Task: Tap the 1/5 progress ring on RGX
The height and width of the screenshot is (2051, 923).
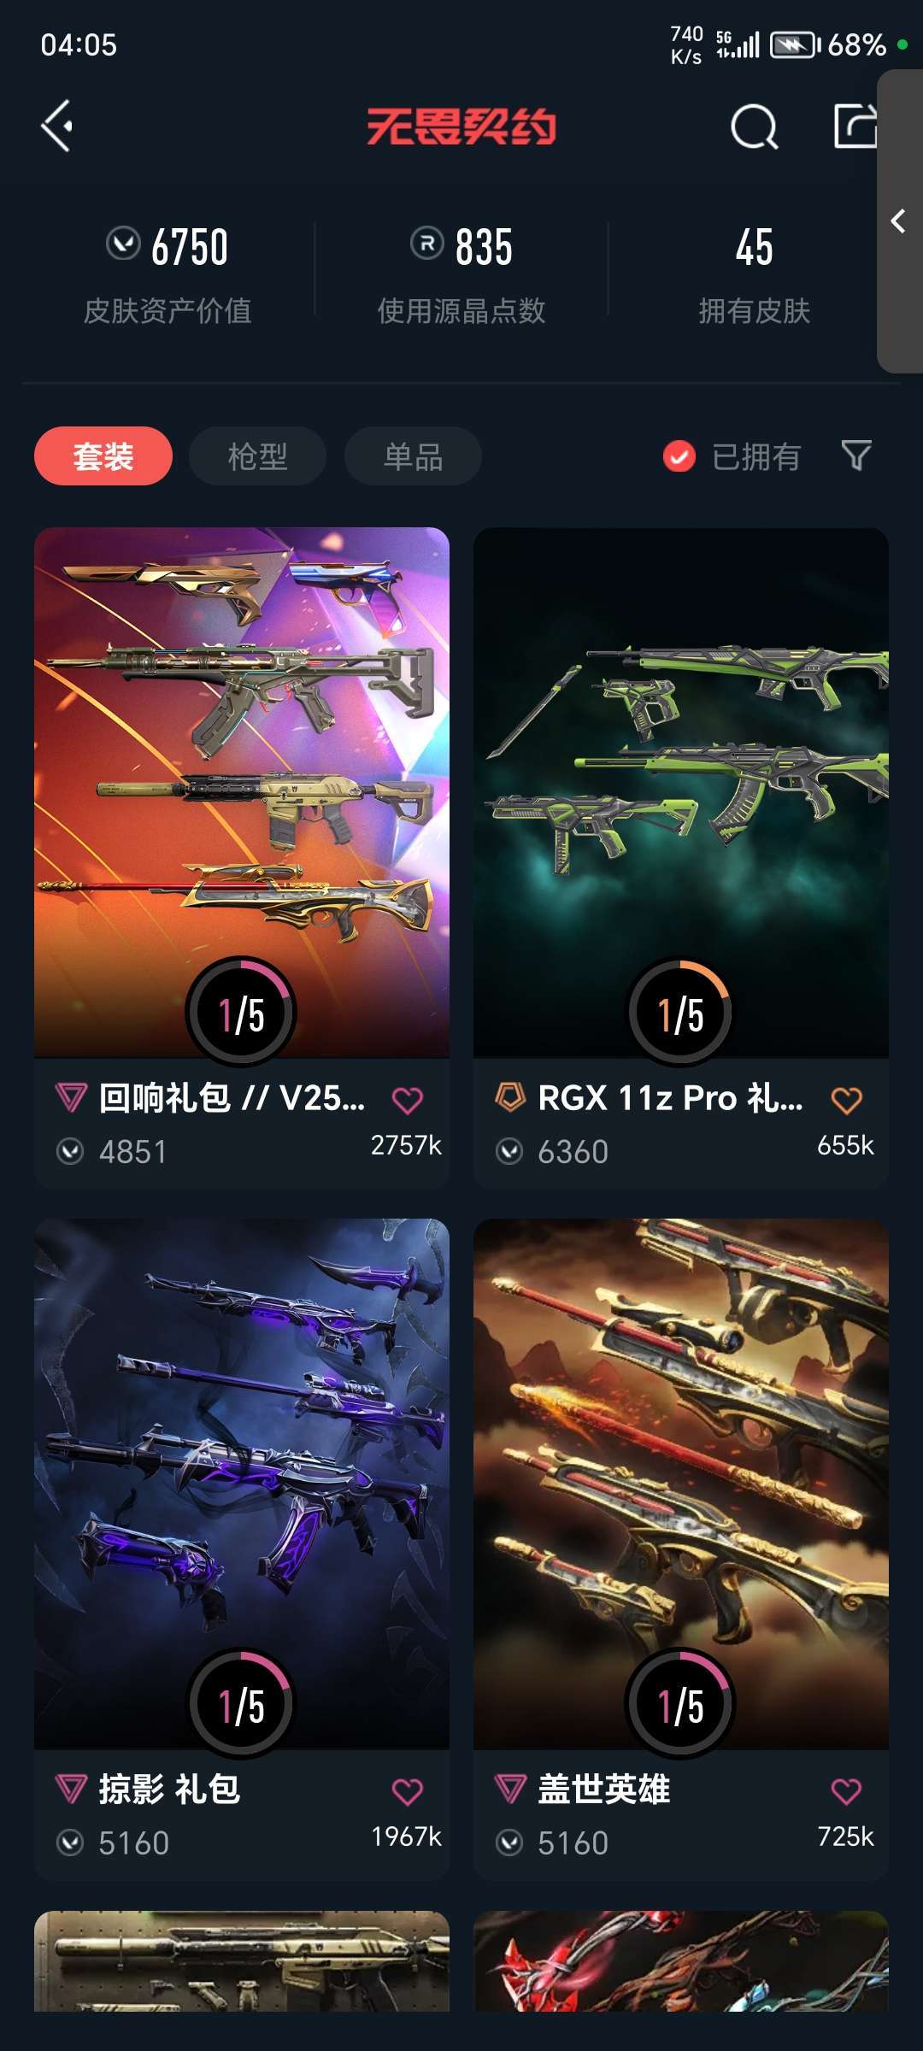Action: [681, 1012]
